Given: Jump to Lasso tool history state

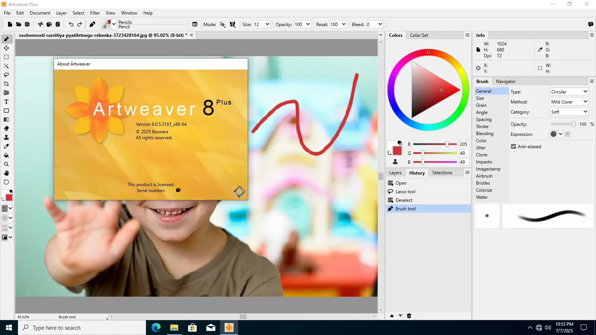Looking at the screenshot, I should (405, 192).
